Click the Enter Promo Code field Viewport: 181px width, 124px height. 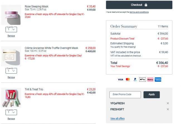(x=125, y=95)
